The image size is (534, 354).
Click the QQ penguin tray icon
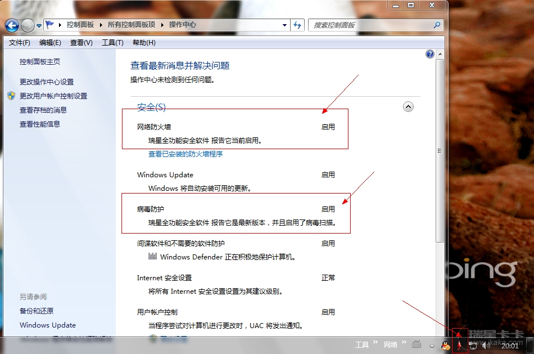(445, 346)
